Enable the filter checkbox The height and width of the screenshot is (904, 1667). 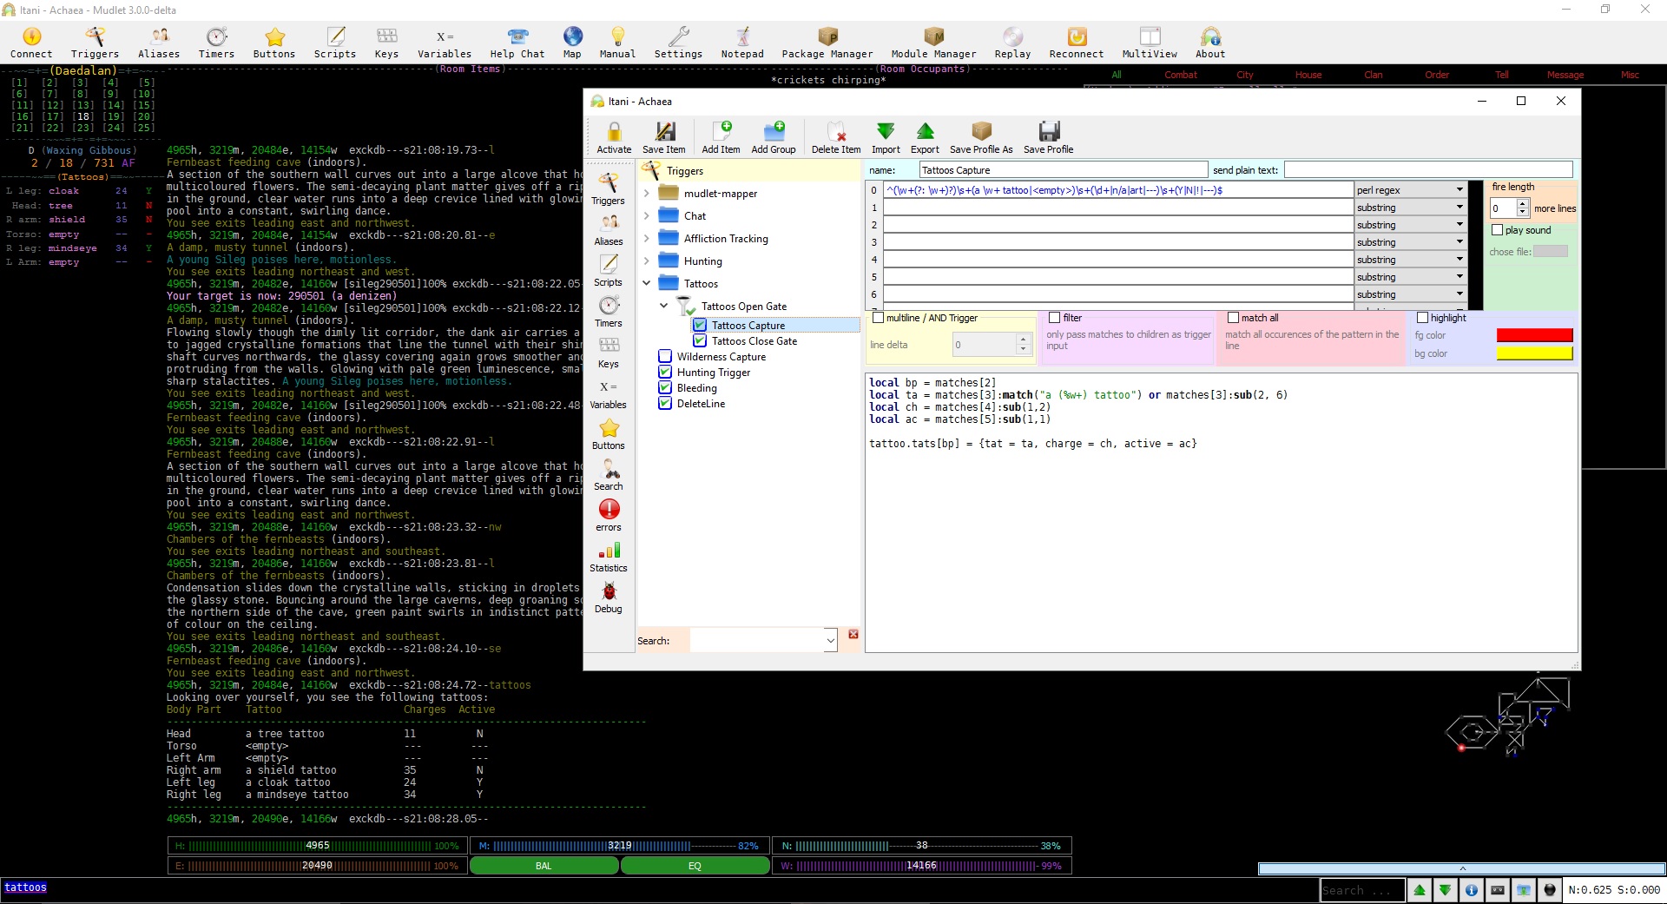point(1055,318)
